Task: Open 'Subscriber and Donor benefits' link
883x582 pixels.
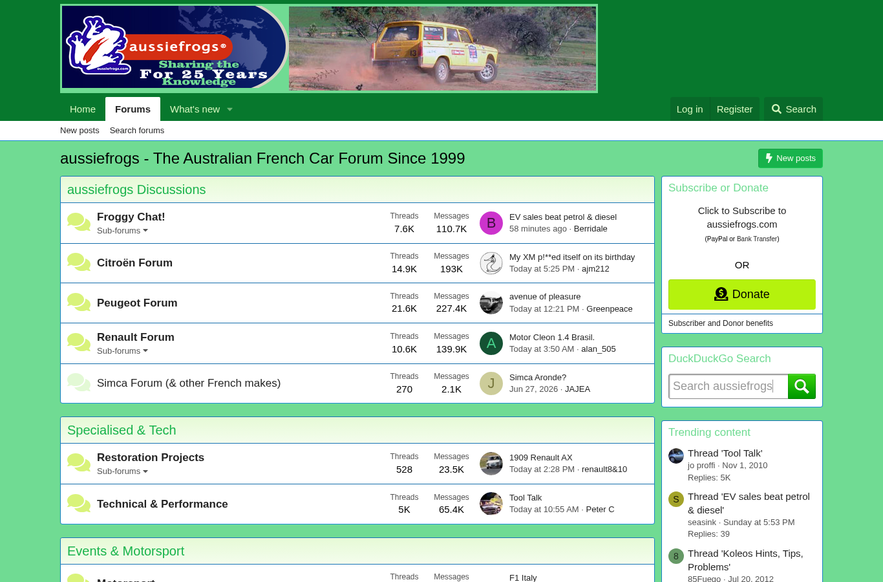Action: coord(721,323)
